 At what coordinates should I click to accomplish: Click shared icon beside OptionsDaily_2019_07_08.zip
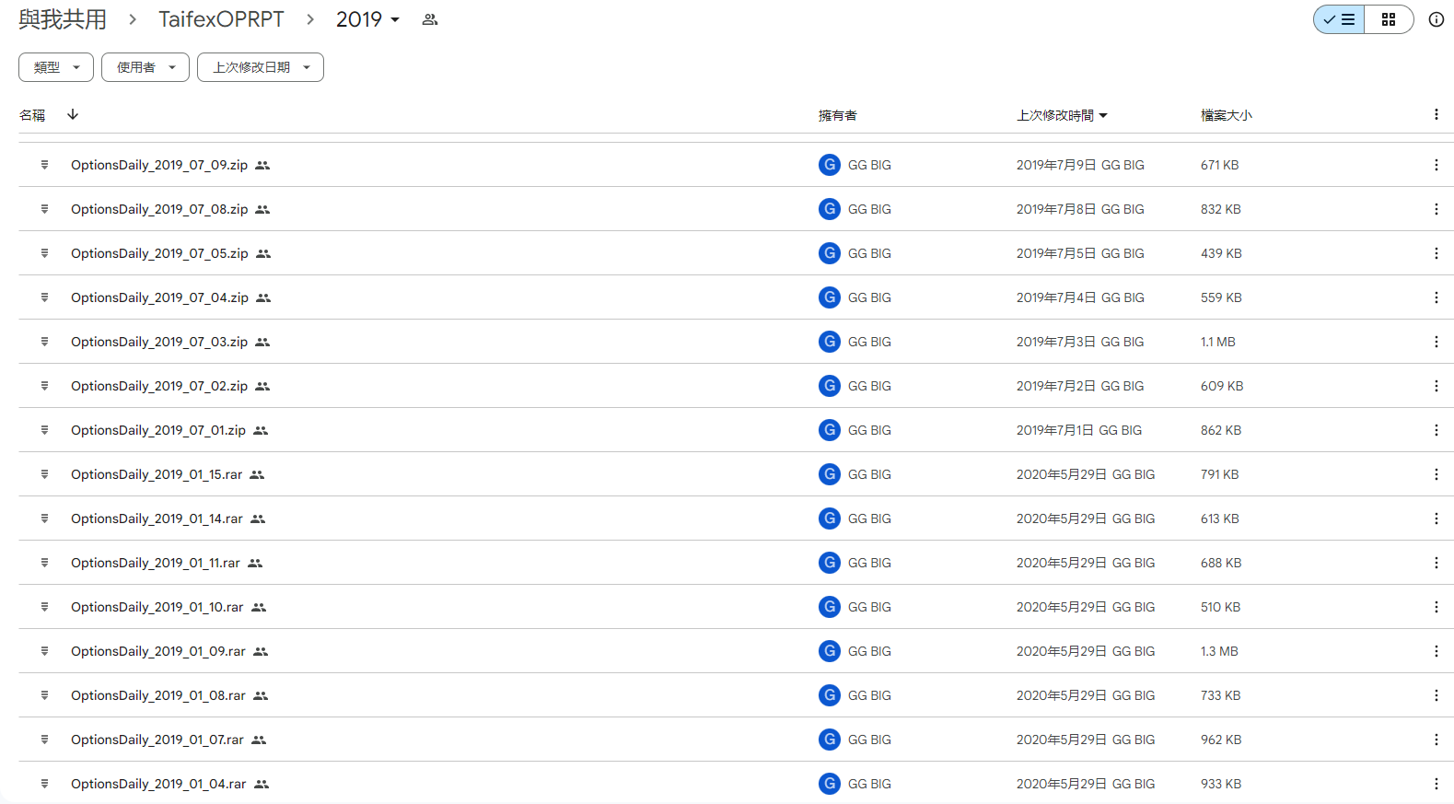[262, 209]
